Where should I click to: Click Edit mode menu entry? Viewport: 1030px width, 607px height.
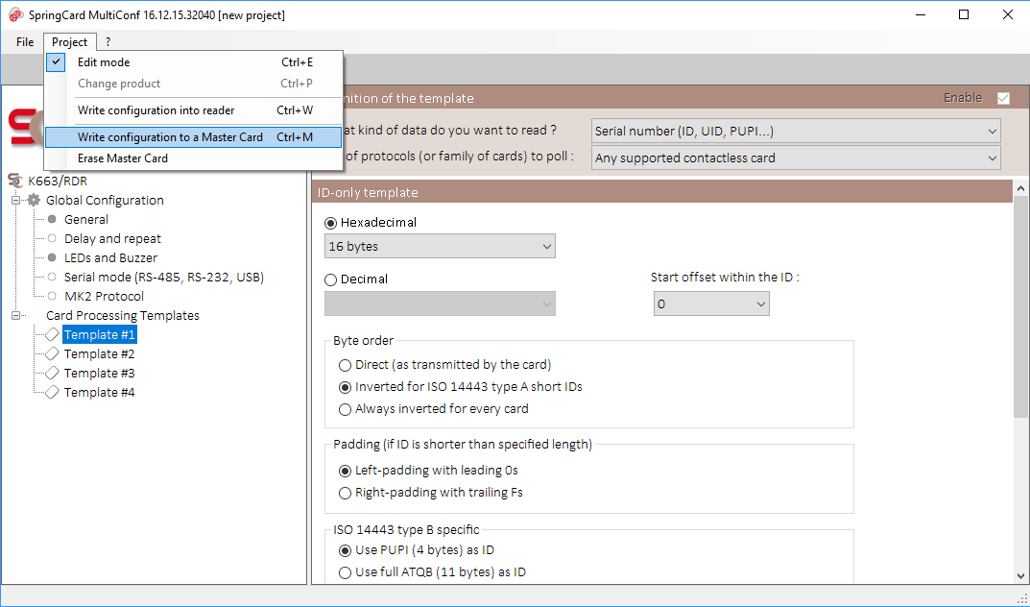tap(194, 62)
